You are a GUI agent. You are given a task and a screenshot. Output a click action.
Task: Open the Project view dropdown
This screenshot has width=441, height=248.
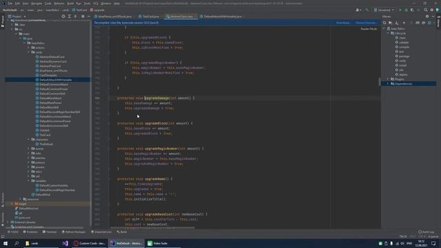coord(17,17)
